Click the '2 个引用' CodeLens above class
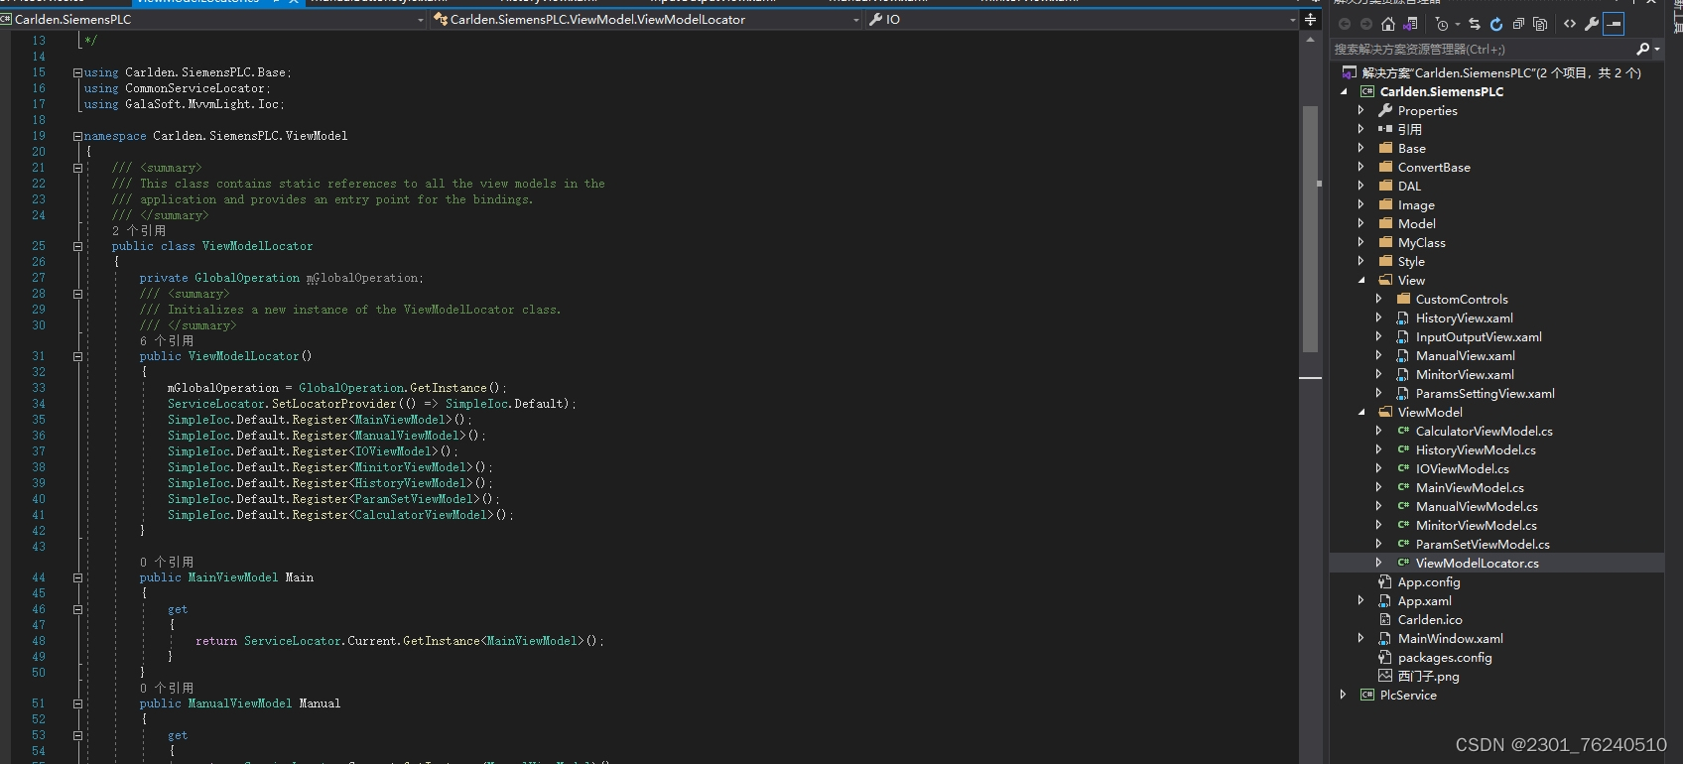Screen dimensions: 1683x764 click(139, 230)
